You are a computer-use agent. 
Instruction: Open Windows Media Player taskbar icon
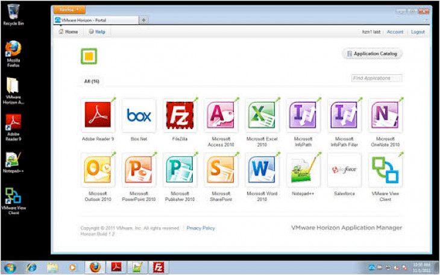tap(73, 267)
